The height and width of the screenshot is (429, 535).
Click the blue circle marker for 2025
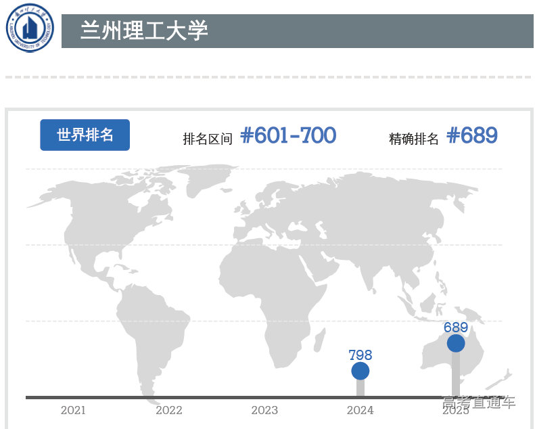[x=456, y=344]
